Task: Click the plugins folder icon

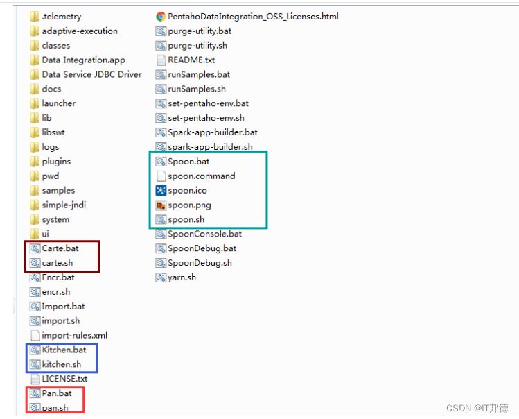Action: [35, 162]
